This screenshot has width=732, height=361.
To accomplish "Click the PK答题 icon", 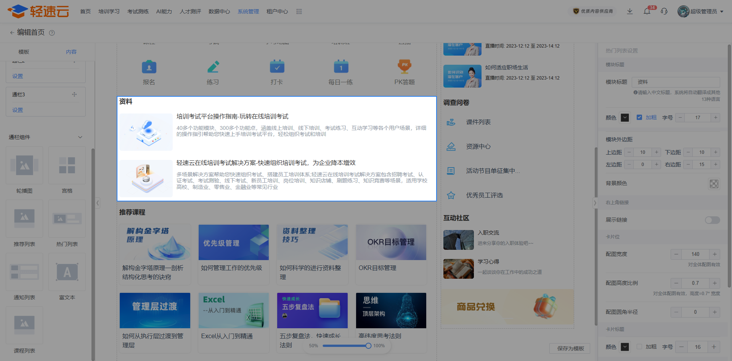I will click(x=404, y=67).
